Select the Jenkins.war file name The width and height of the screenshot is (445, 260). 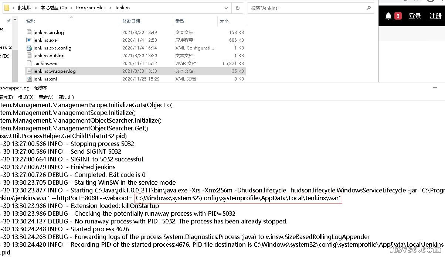click(46, 63)
